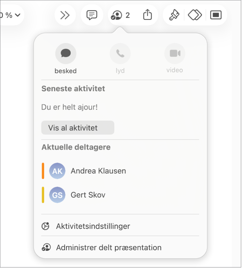This screenshot has height=268, width=242.
Task: Open the zoom percentage dropdown
Action: point(11,15)
